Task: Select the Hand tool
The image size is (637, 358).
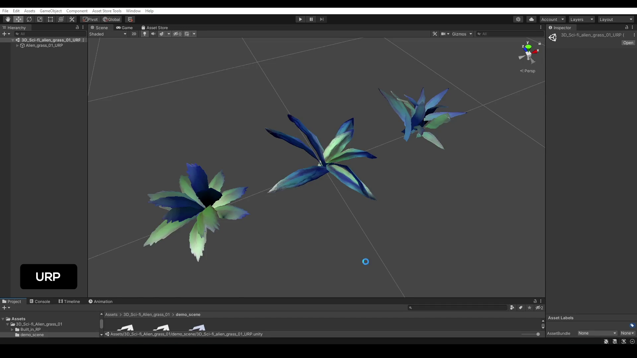Action: click(x=8, y=19)
